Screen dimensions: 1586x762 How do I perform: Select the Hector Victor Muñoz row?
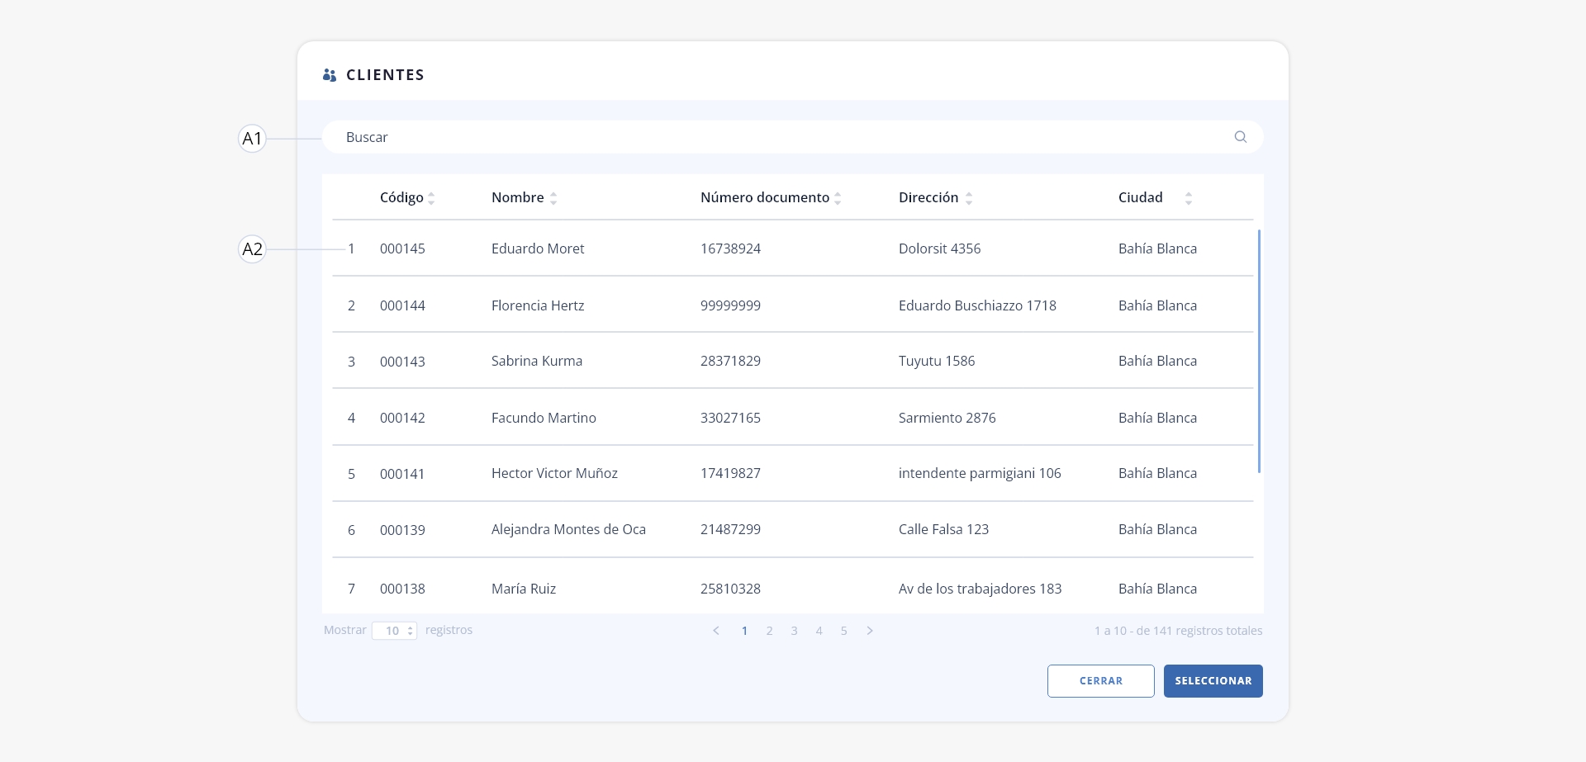tap(793, 473)
